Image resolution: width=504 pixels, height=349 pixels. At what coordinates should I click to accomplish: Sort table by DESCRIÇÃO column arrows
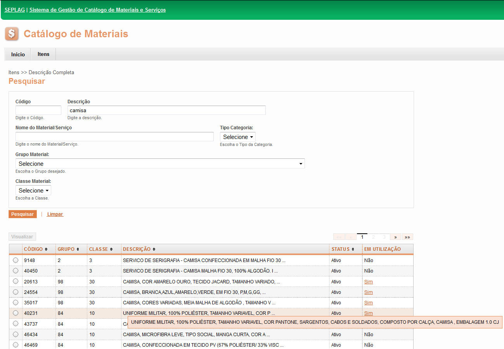(154, 249)
